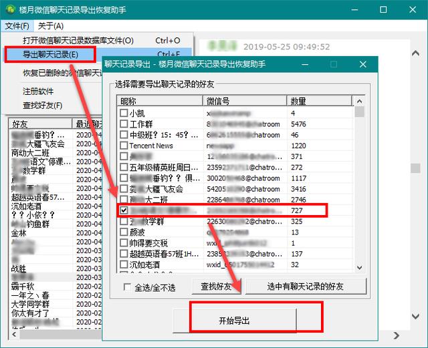428x348 pixels.
Task: Toggle the 全选/全不选 checkbox
Action: 127,287
